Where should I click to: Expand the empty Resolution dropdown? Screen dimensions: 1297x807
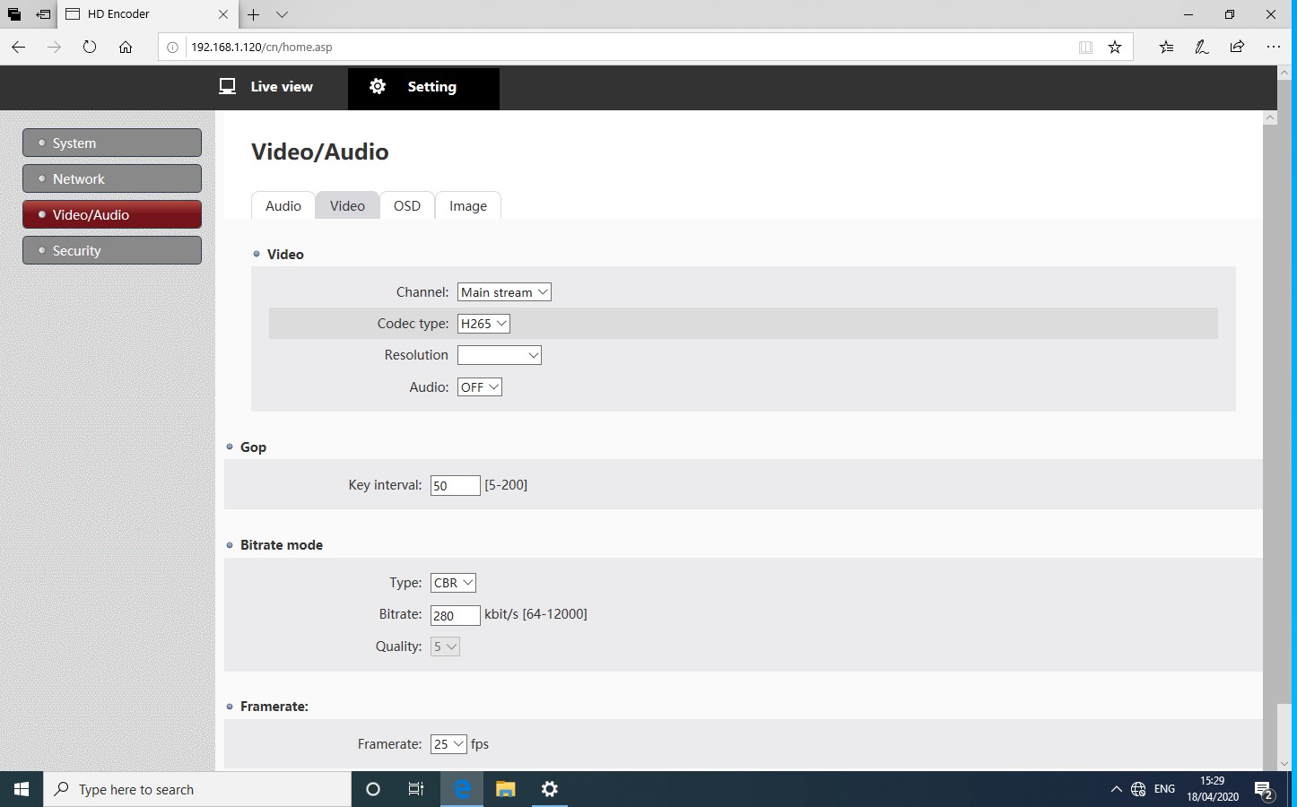pos(499,355)
